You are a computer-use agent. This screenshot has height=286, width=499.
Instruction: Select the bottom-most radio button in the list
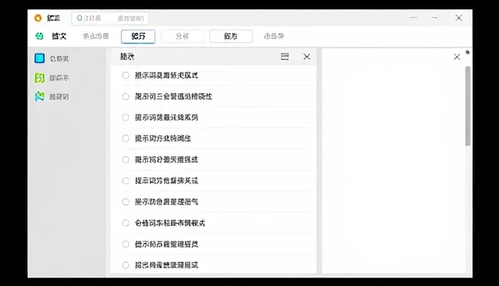click(x=126, y=265)
